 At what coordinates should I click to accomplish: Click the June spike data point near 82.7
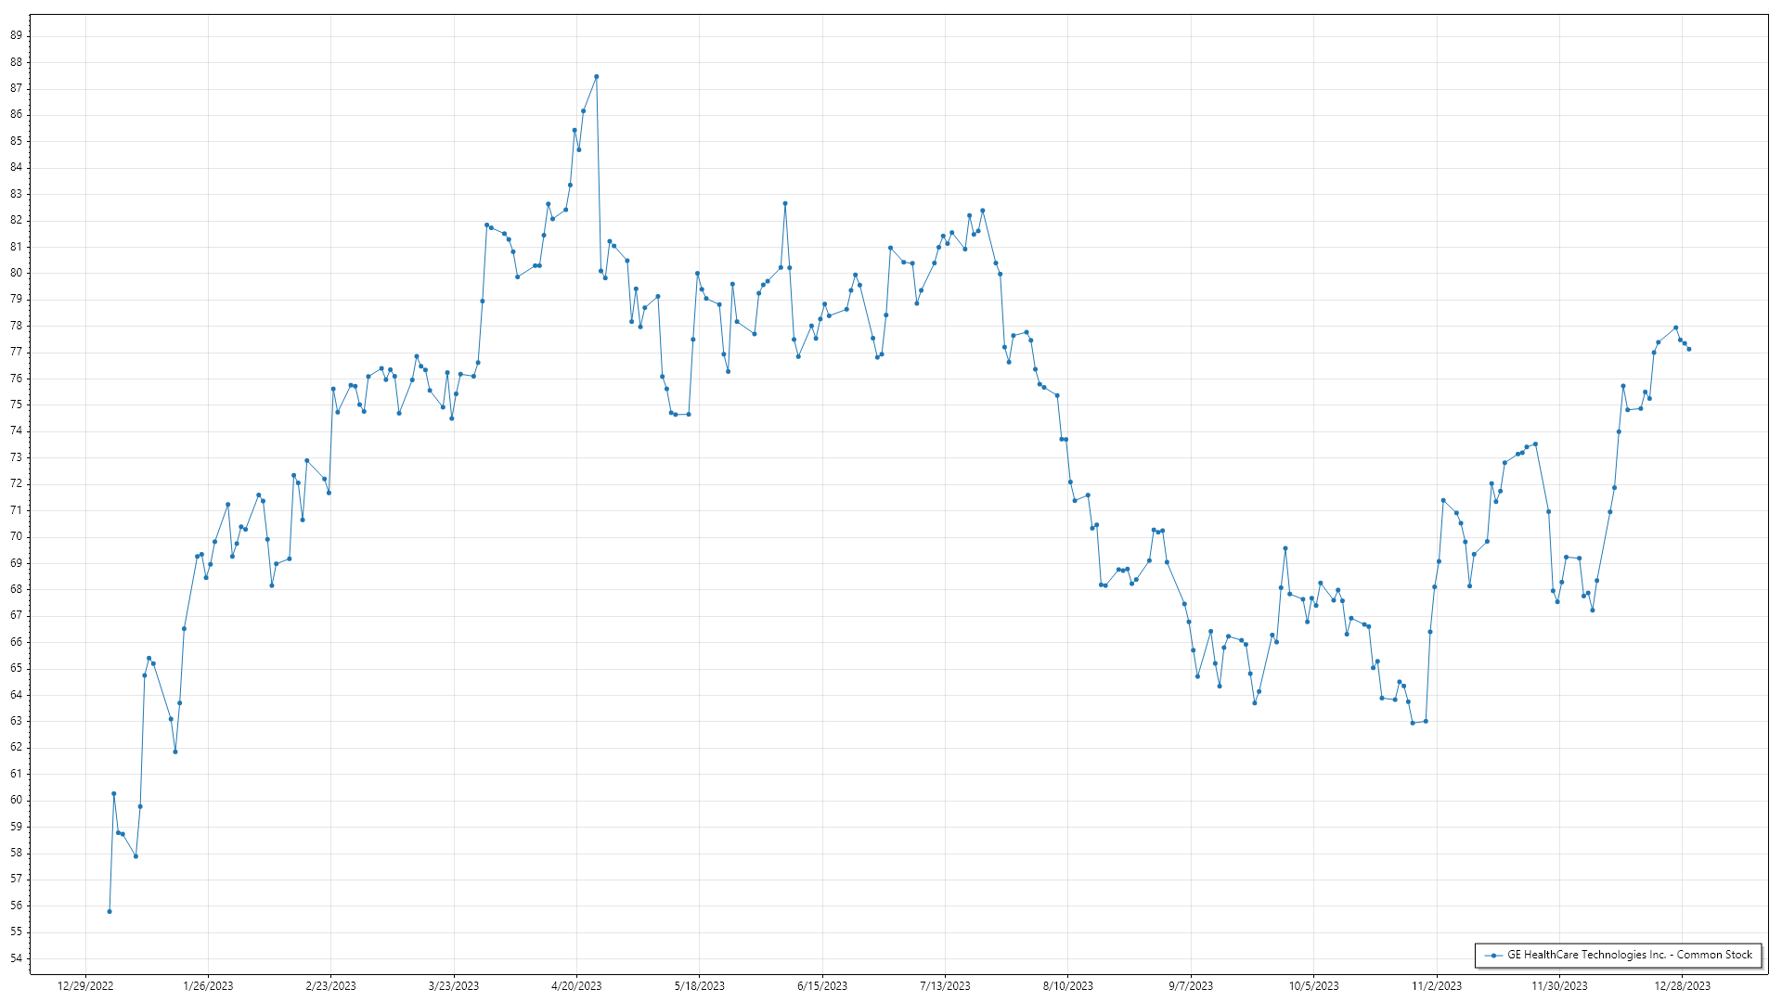(x=785, y=204)
